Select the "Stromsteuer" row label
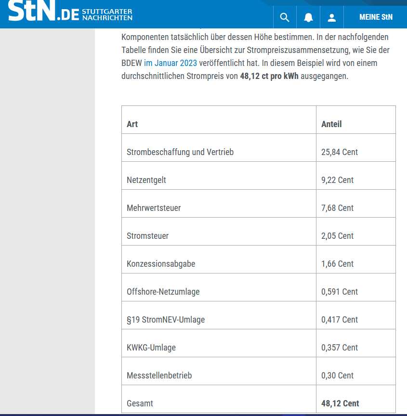The width and height of the screenshot is (407, 416). coord(147,236)
